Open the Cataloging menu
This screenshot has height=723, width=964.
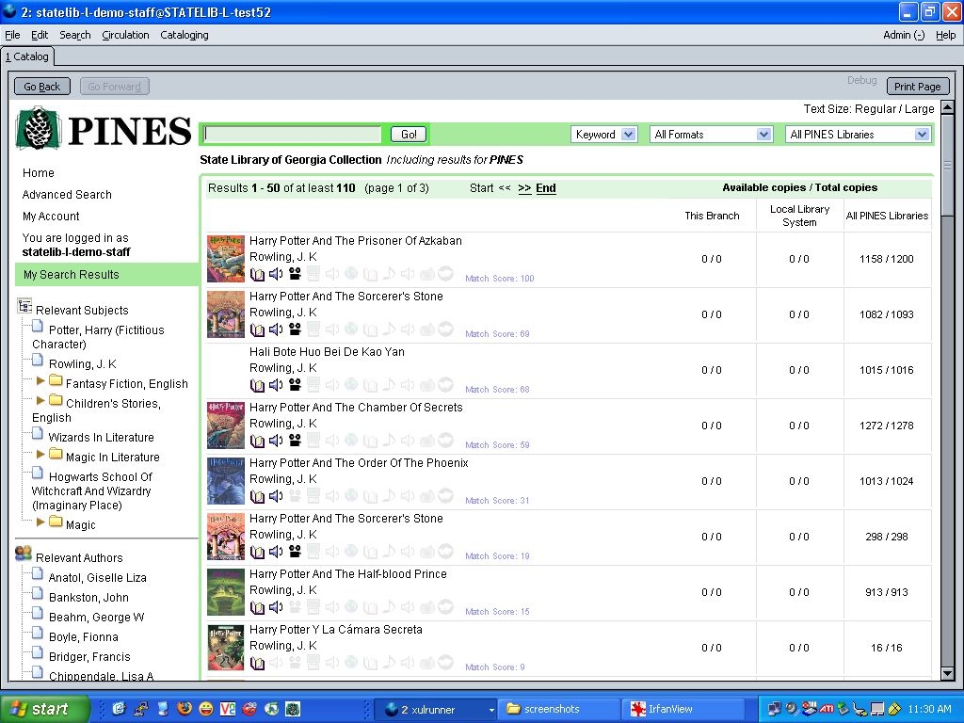pyautogui.click(x=185, y=35)
